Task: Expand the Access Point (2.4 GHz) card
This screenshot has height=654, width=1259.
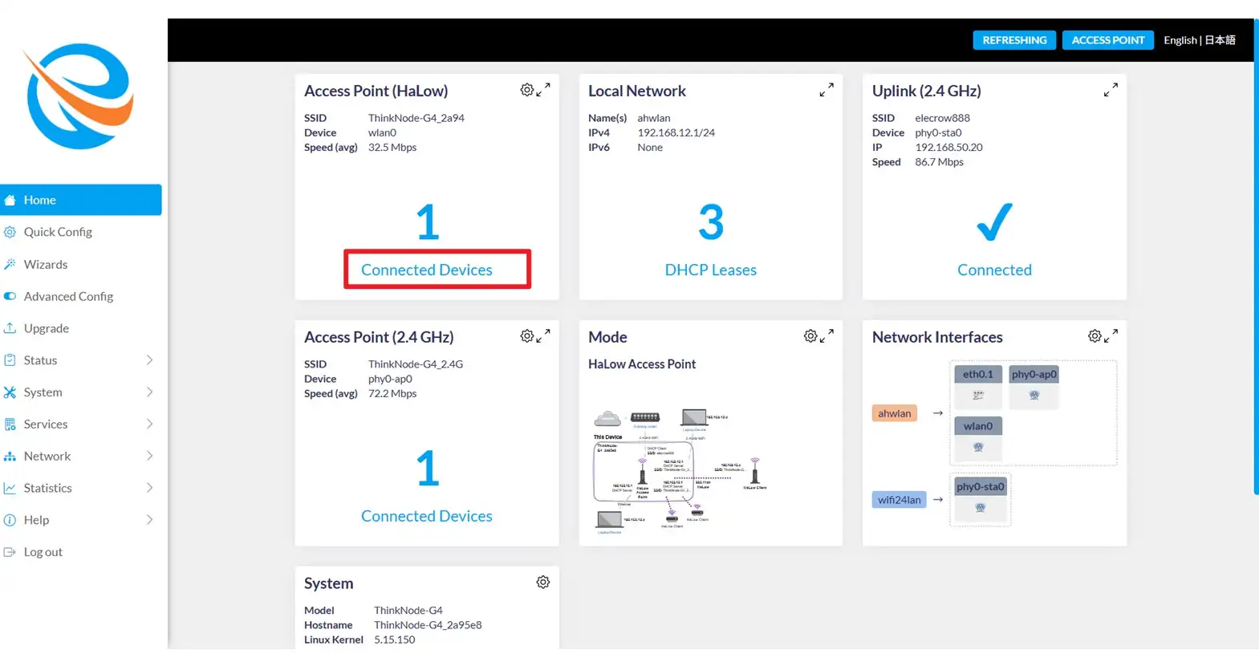Action: click(543, 336)
